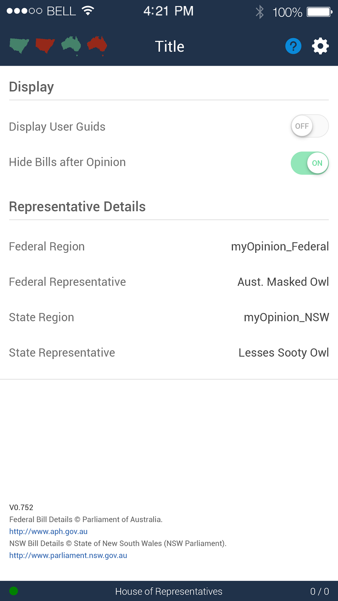338x601 pixels.
Task: Tap the red New South Wales map icon
Action: [45, 46]
